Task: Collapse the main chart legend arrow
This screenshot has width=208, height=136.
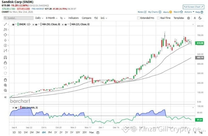Action: click(x=193, y=24)
